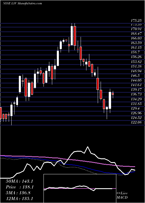
Task: Click the 122.08 price axis label
Action: pos(136,122)
